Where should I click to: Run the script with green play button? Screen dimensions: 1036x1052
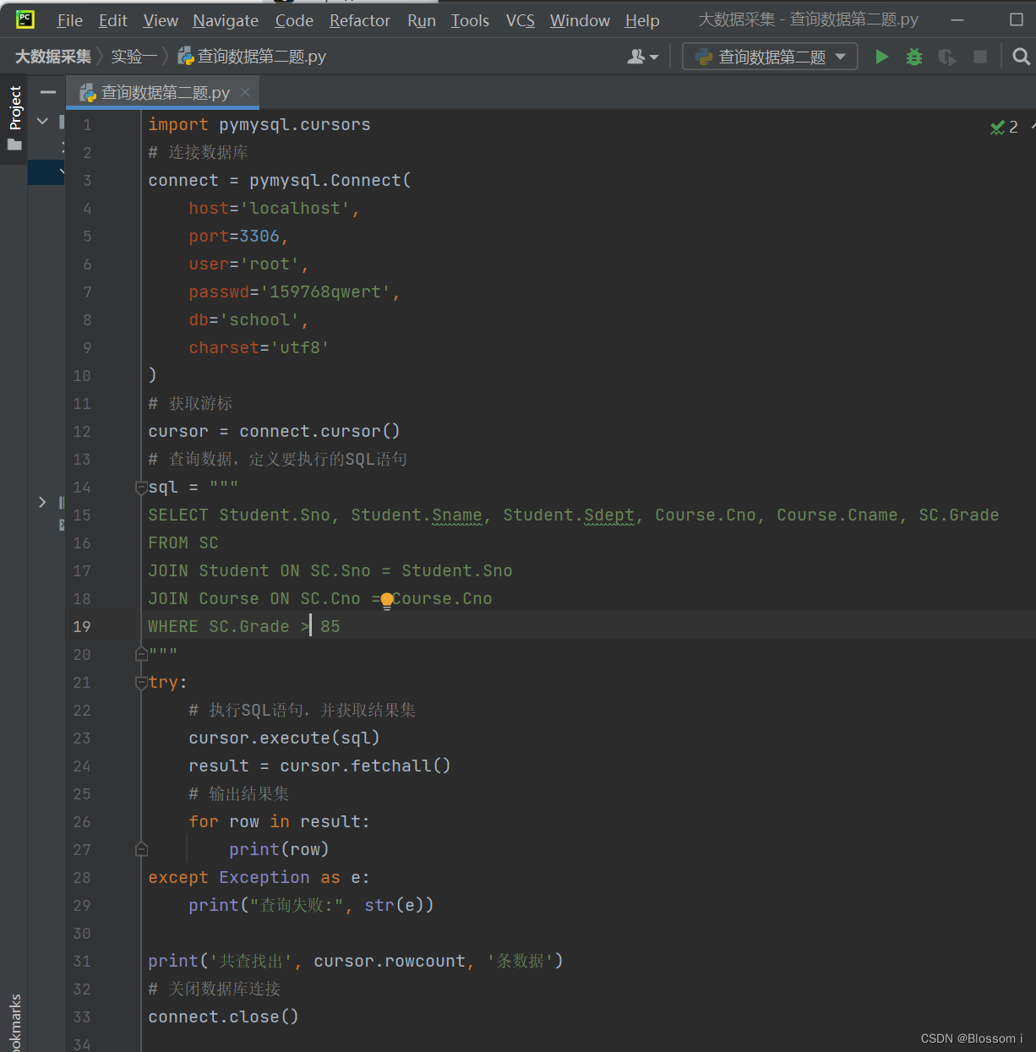(881, 57)
